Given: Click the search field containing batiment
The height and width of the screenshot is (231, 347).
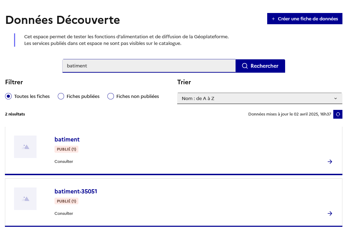Looking at the screenshot, I should click(149, 66).
